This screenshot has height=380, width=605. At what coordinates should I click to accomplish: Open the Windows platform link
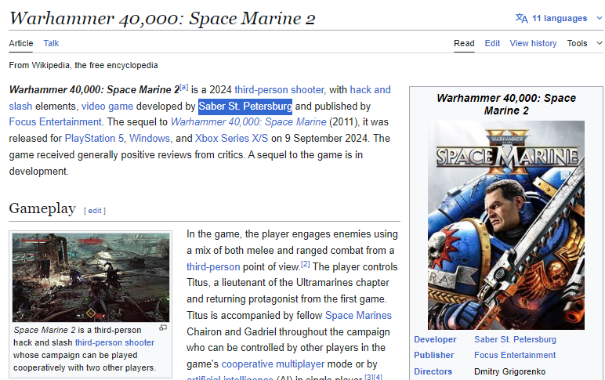tap(150, 139)
